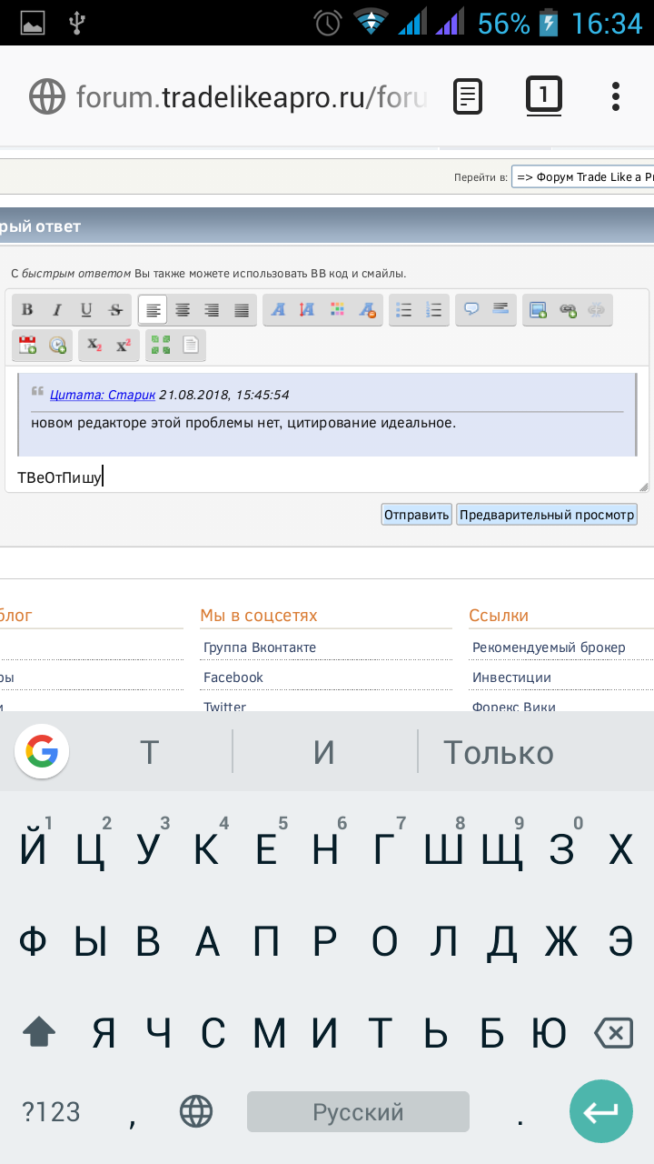Viewport: 654px width, 1164px height.
Task: Insert quote bubble icon
Action: pyautogui.click(x=471, y=310)
